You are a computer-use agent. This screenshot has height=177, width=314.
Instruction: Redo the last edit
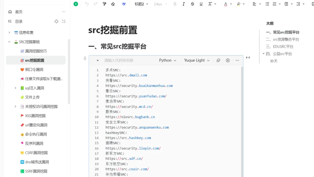(96, 4)
